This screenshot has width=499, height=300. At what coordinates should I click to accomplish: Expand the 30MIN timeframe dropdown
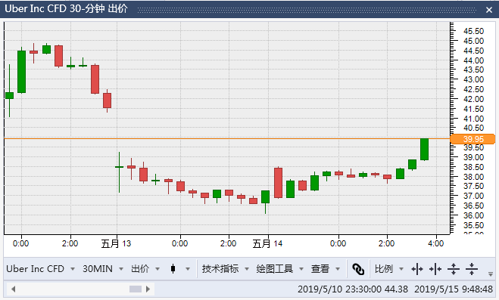[103, 269]
